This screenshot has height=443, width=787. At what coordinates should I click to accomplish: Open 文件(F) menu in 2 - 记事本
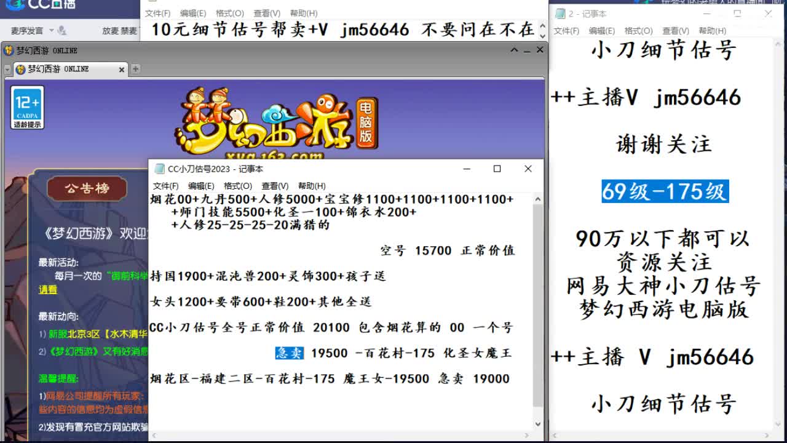(x=566, y=31)
